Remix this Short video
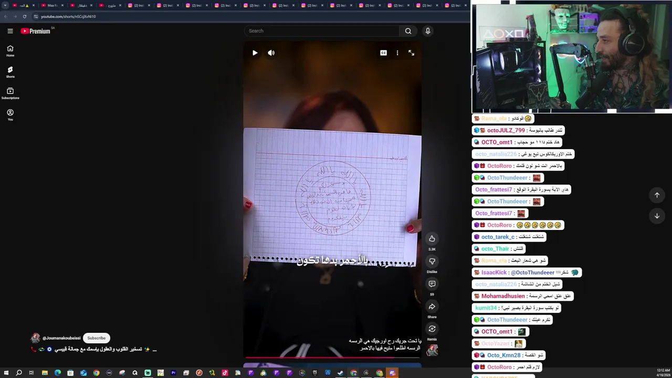The image size is (672, 378). click(432, 329)
